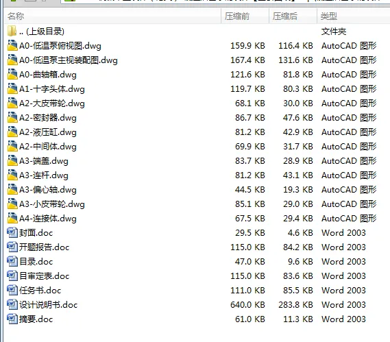
Task: Select the 开题报告.doc Word icon
Action: click(12, 247)
